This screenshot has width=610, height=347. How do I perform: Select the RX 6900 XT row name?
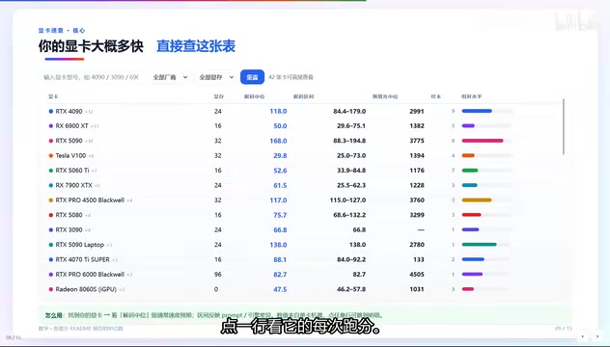pos(72,126)
